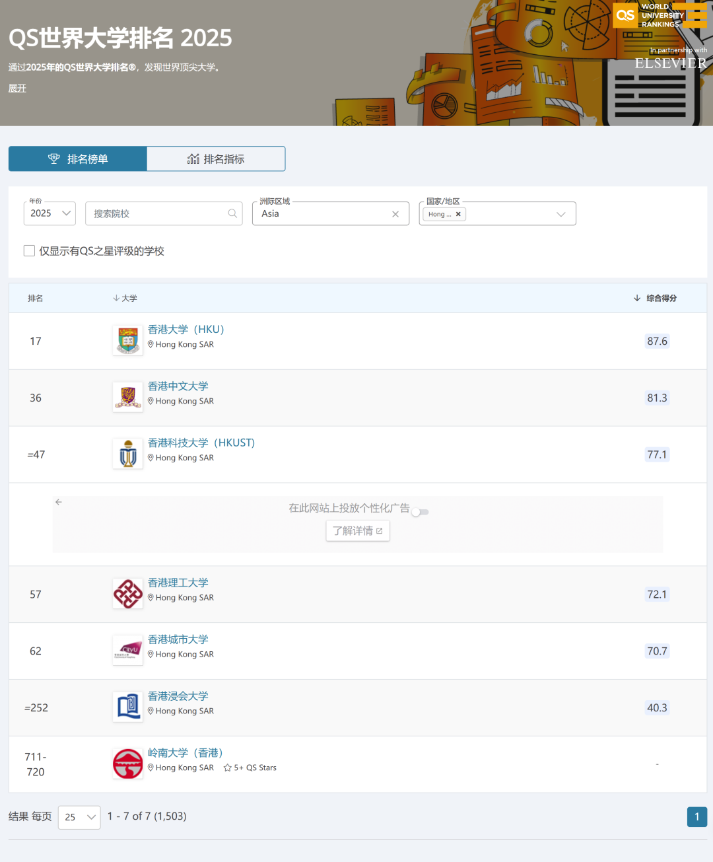Click the HKUST university logo
Viewport: 713px width, 862px height.
coord(127,454)
